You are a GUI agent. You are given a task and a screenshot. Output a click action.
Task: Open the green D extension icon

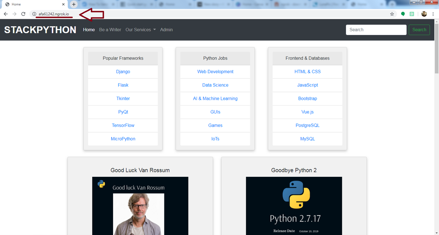coord(412,14)
